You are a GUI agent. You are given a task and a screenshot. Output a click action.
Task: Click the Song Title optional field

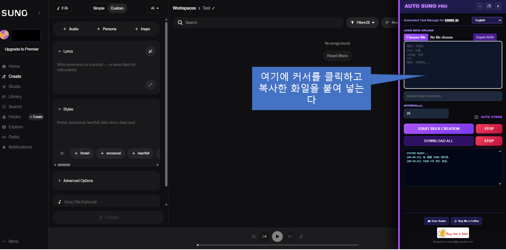tap(106, 202)
